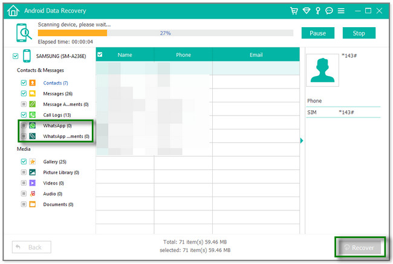Click the WhatsApp icon
Viewport: 393px width, 264px height.
click(32, 125)
